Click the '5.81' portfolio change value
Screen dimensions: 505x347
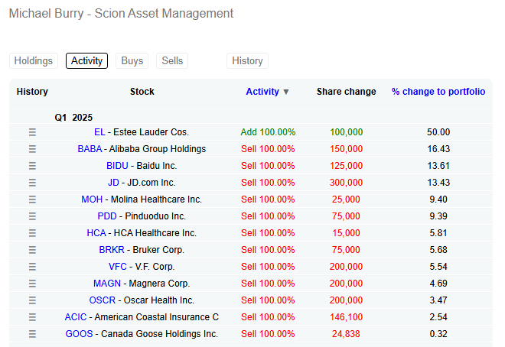pyautogui.click(x=438, y=233)
